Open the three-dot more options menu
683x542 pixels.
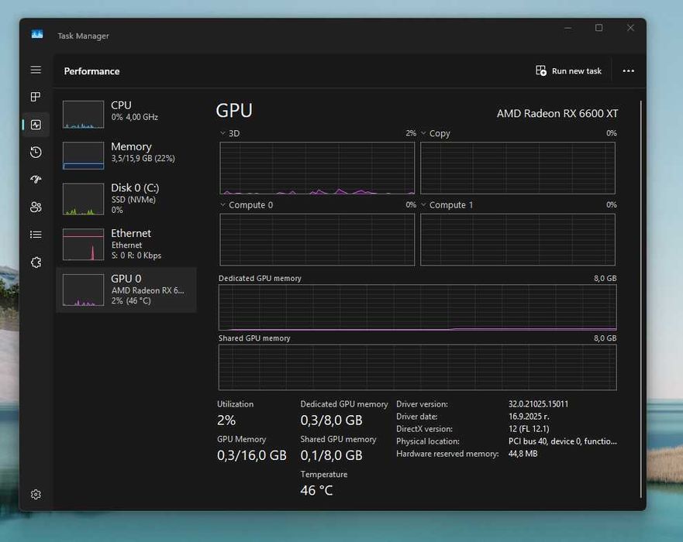point(628,71)
